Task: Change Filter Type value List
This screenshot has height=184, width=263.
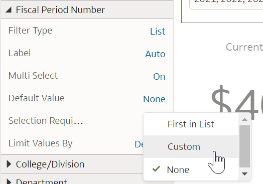Action: (x=158, y=32)
